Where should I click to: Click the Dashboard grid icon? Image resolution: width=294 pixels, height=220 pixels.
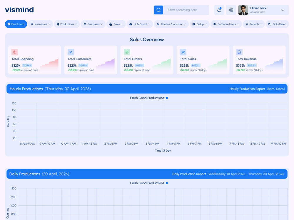point(9,24)
